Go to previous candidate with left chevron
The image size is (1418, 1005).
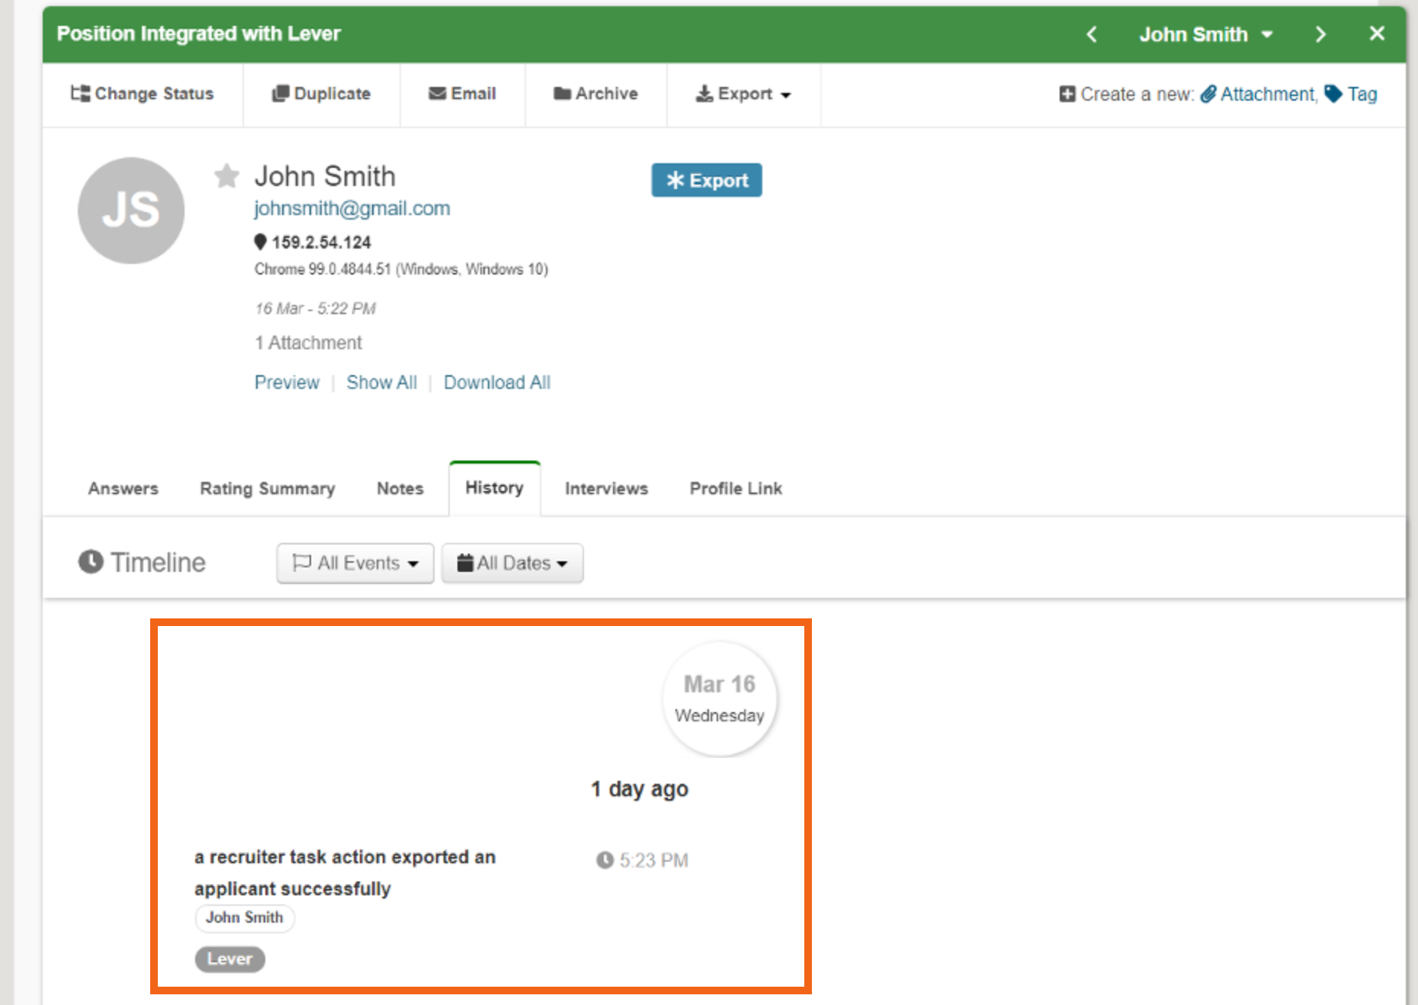pos(1092,34)
